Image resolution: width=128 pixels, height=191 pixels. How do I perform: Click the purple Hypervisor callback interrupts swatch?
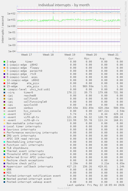(4, 167)
